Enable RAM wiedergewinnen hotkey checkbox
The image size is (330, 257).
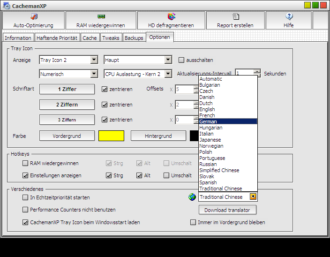(x=25, y=163)
